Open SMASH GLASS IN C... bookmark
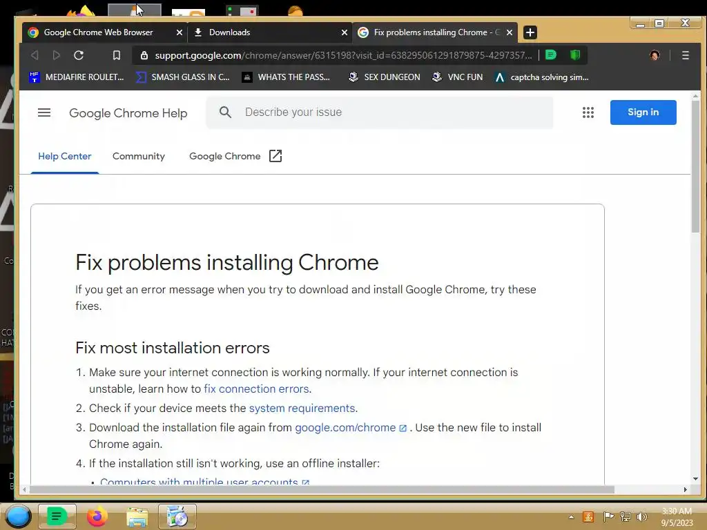Screen dimensions: 707x530 point(183,77)
